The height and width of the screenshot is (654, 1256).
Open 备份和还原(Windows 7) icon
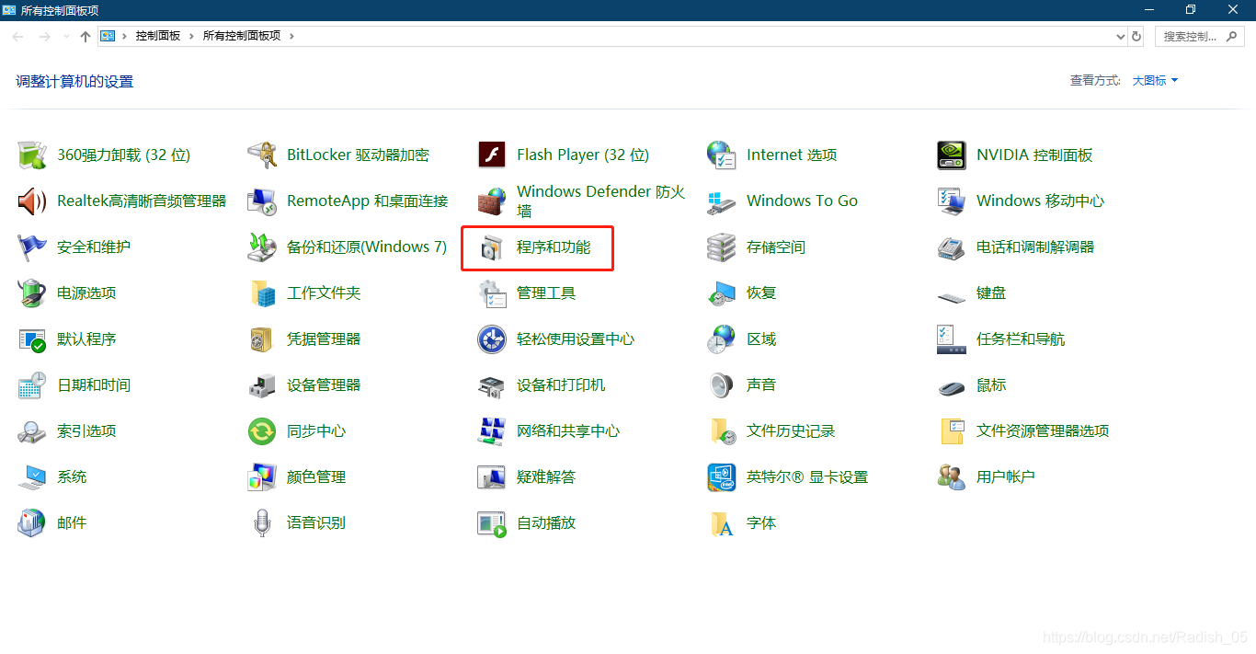[262, 247]
